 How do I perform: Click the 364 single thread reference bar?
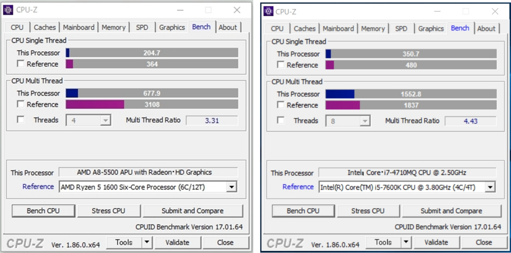152,64
